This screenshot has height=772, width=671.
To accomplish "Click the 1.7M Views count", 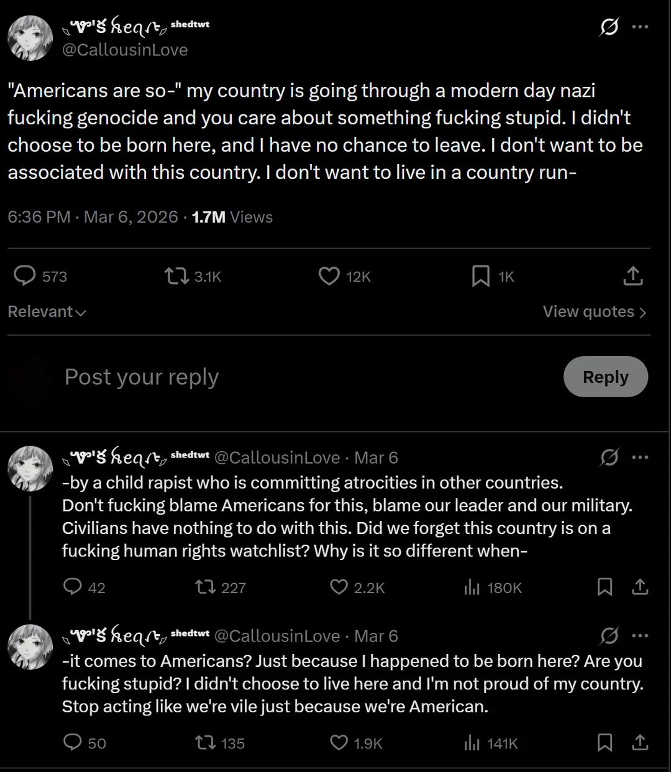I will pos(232,217).
